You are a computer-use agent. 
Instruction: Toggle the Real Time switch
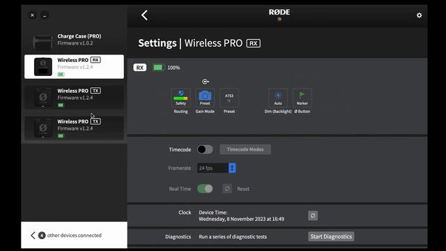pyautogui.click(x=205, y=189)
